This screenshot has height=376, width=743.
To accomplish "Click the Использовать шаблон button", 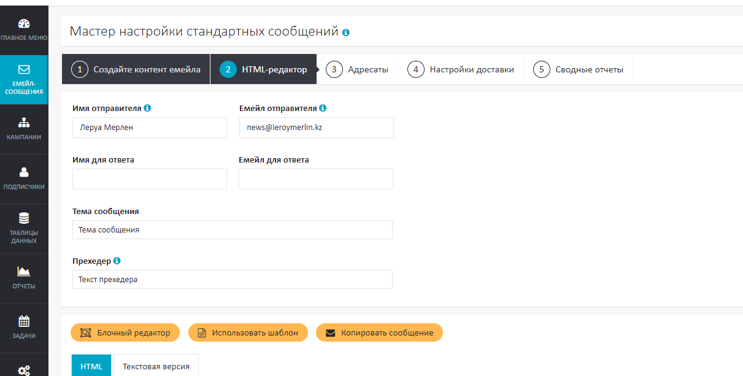I will tap(248, 332).
